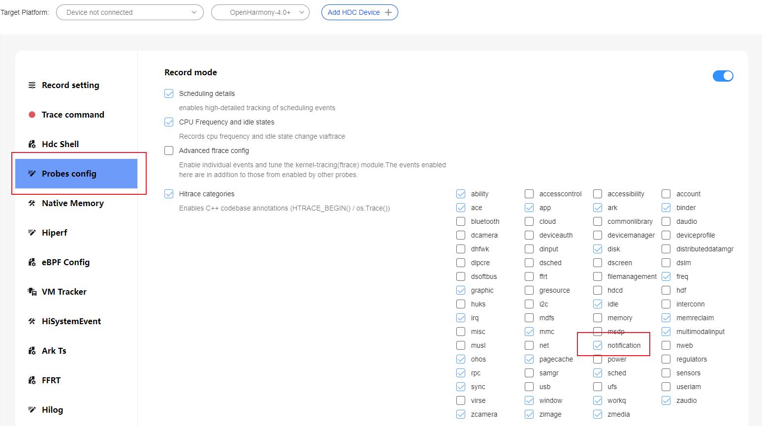Click the VM Tracker sidebar icon
This screenshot has height=426, width=762.
pyautogui.click(x=32, y=292)
